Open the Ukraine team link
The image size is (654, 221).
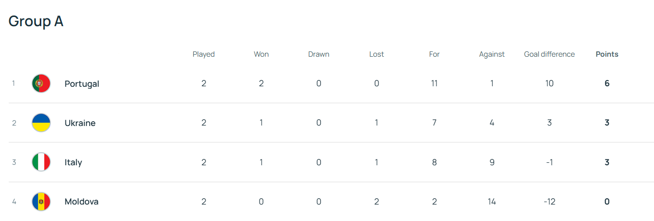80,123
